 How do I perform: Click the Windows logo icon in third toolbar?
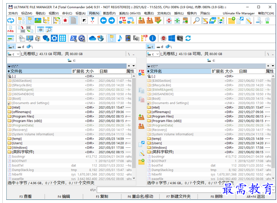coord(171,38)
